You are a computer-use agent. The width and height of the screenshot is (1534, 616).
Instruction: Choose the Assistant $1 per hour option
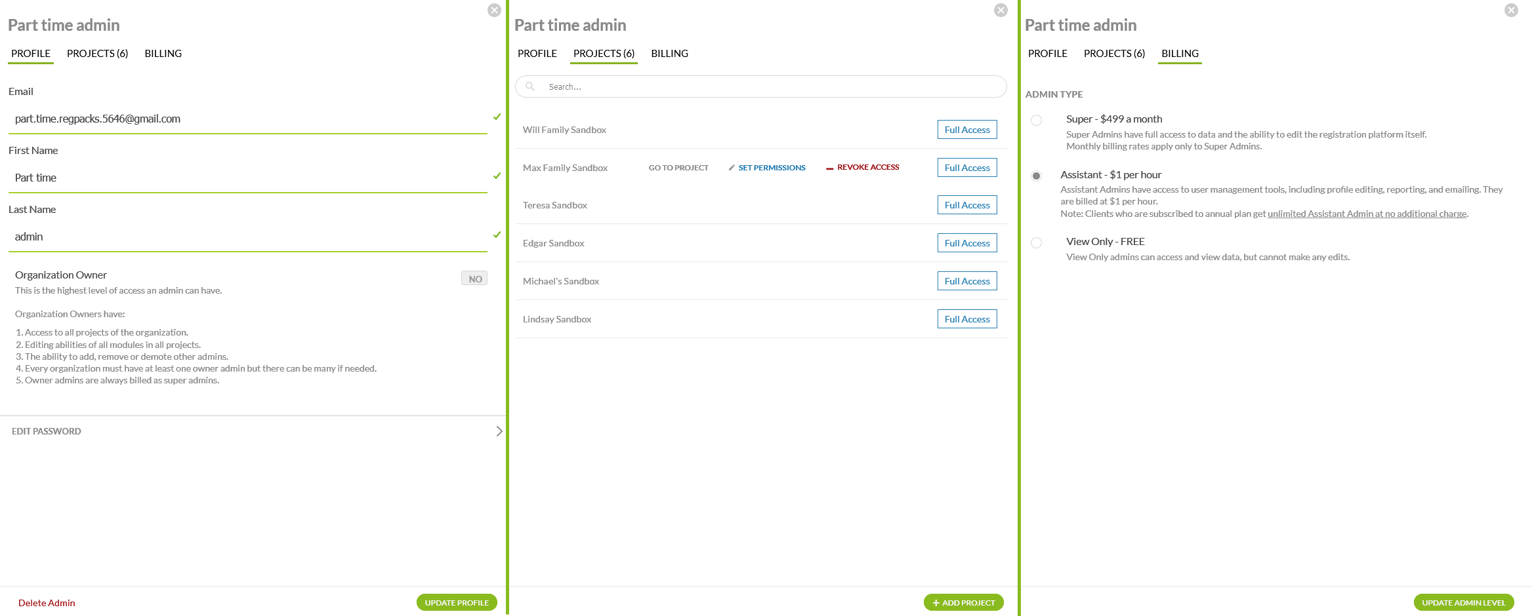click(x=1036, y=176)
